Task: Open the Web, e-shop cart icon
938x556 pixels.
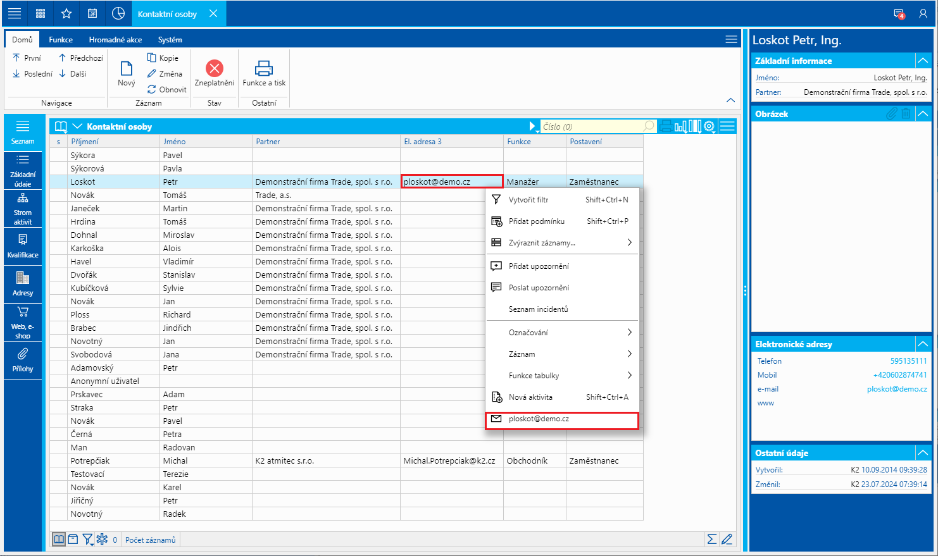Action: tap(23, 312)
